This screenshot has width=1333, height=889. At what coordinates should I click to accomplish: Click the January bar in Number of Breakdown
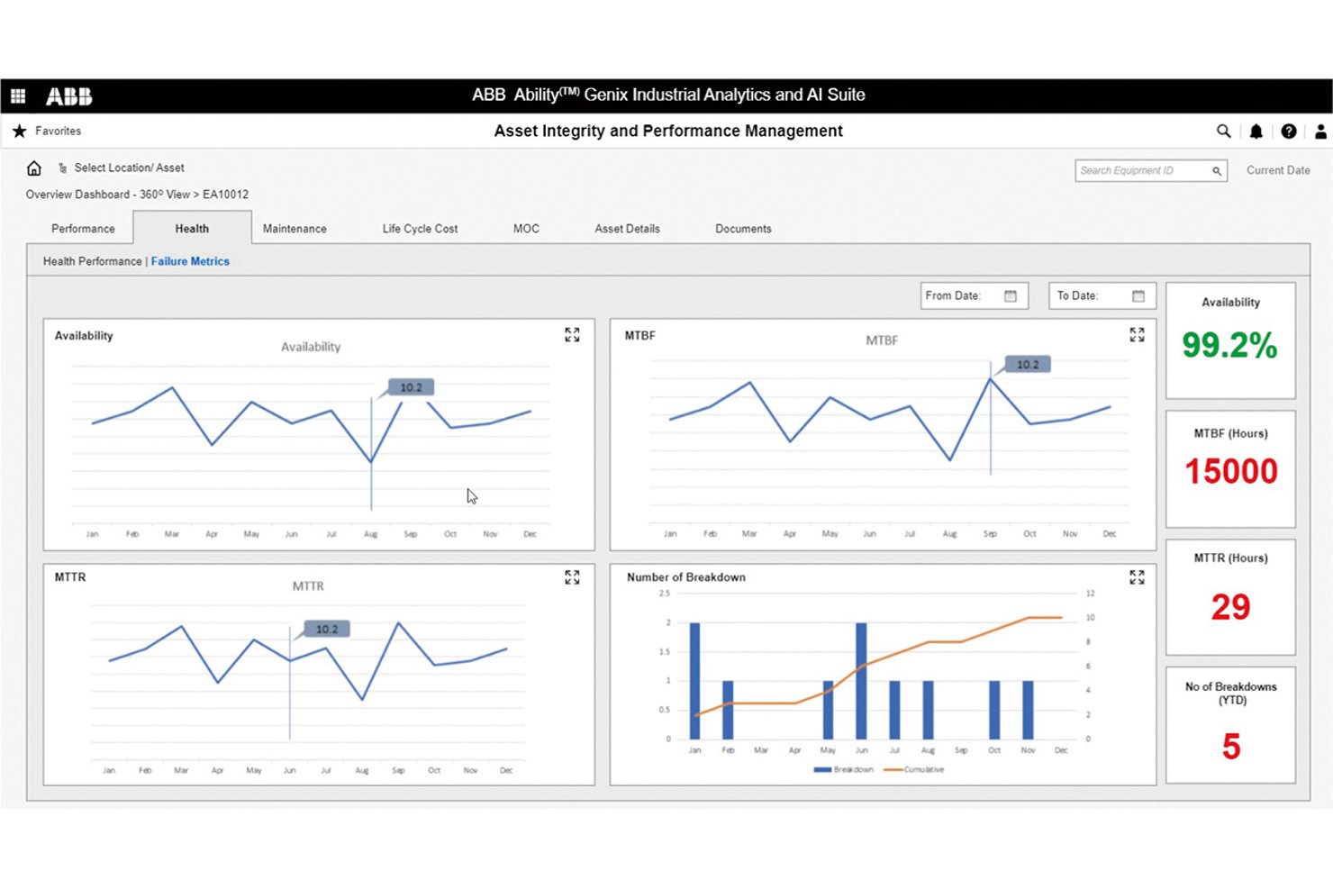coord(694,681)
